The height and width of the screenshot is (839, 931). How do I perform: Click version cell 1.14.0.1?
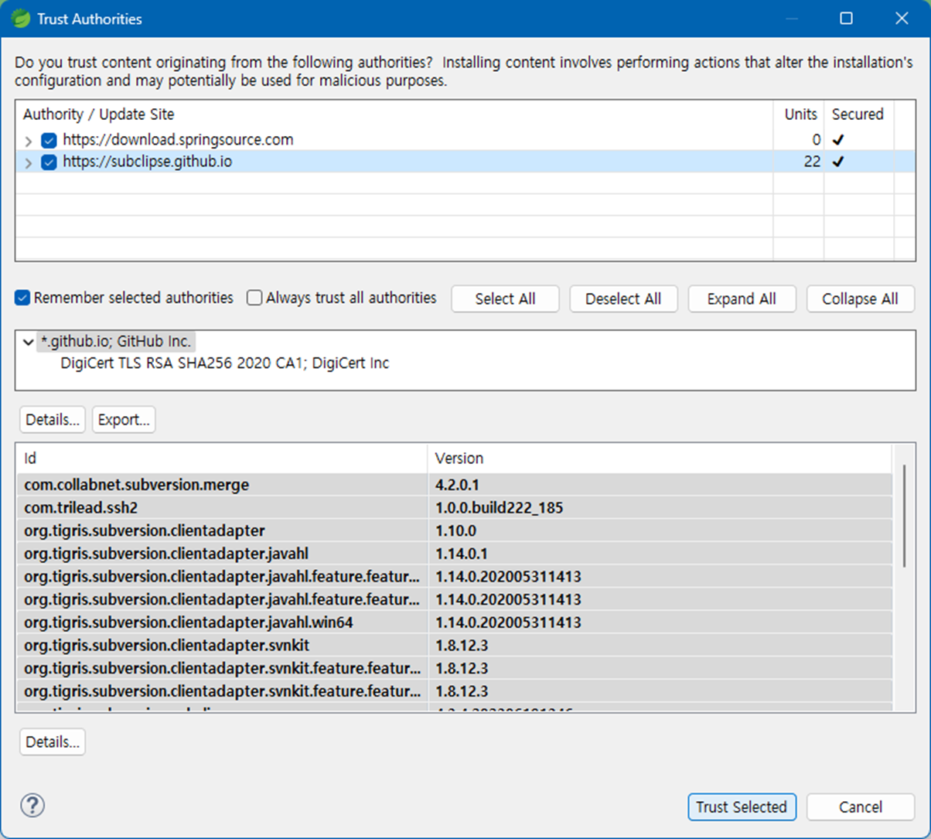[462, 554]
